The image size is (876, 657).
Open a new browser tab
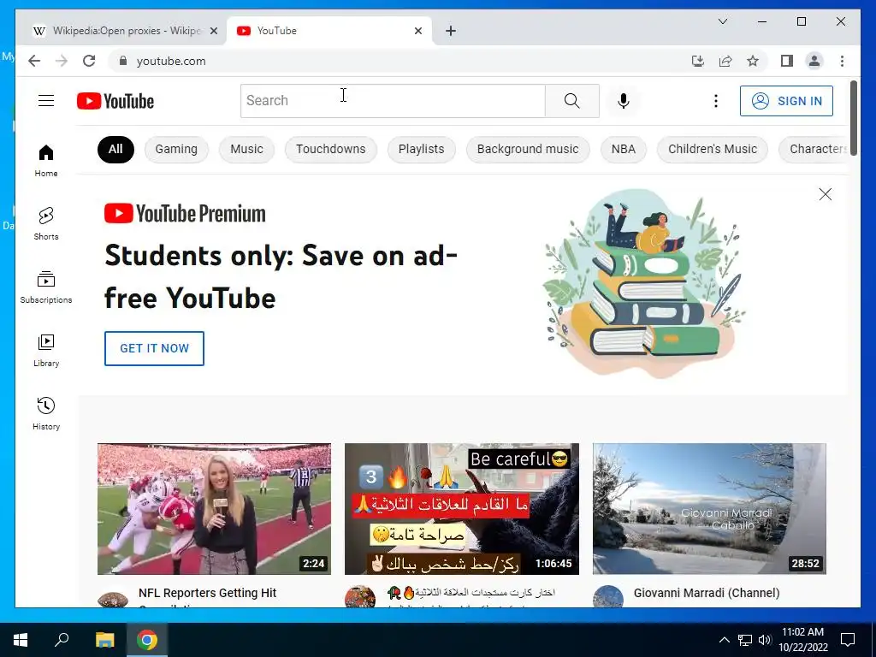pyautogui.click(x=451, y=31)
